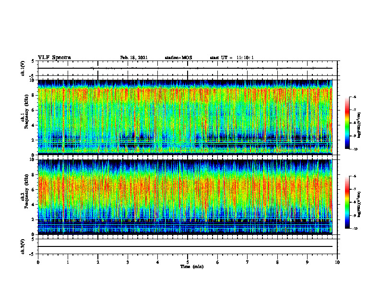The width and height of the screenshot is (380, 294).
Task: Click time axis tick label "0"
Action: tap(38, 262)
